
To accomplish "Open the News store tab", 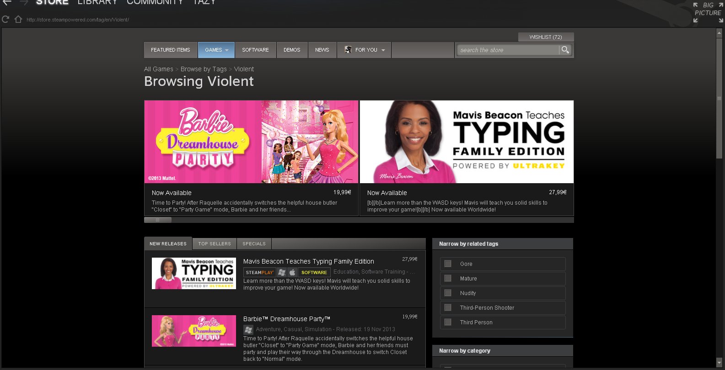I will coord(322,50).
